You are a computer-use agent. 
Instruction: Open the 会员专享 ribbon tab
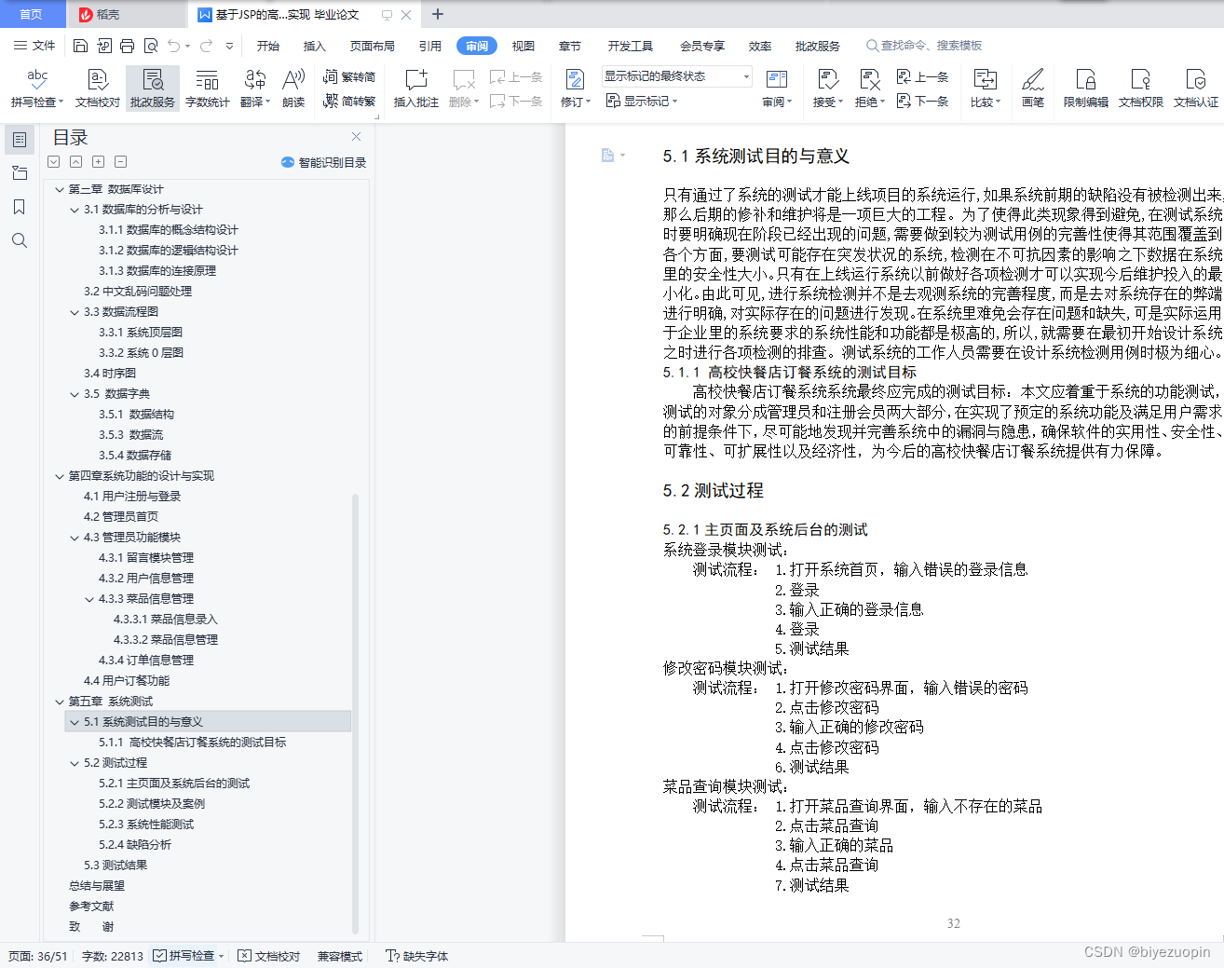[702, 46]
